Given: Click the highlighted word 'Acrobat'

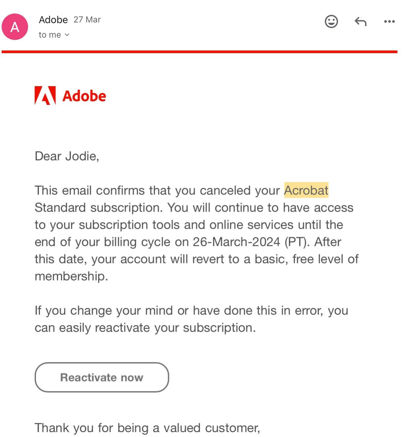Looking at the screenshot, I should (x=306, y=190).
